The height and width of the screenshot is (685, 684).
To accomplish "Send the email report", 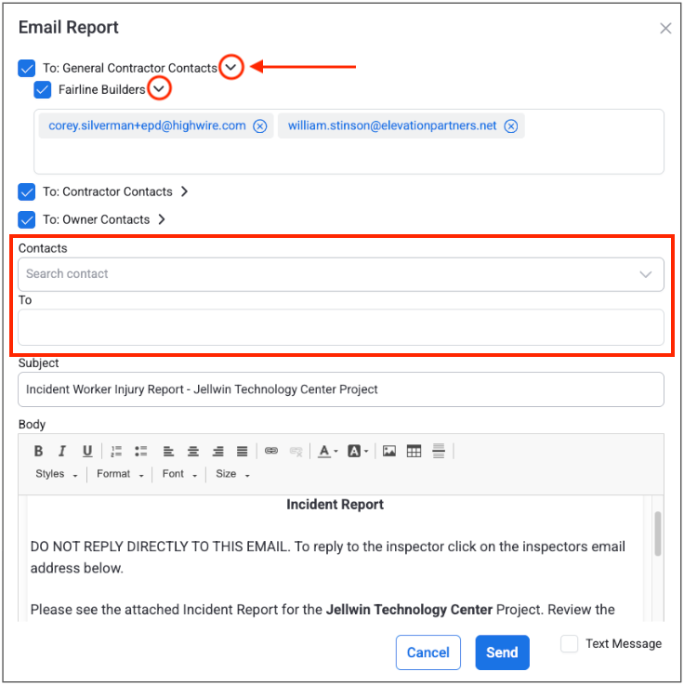I will tap(502, 652).
